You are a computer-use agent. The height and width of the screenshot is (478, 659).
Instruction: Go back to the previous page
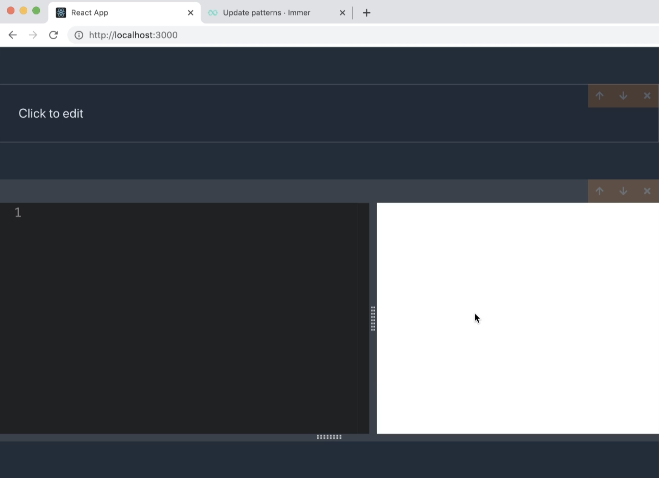click(x=13, y=35)
